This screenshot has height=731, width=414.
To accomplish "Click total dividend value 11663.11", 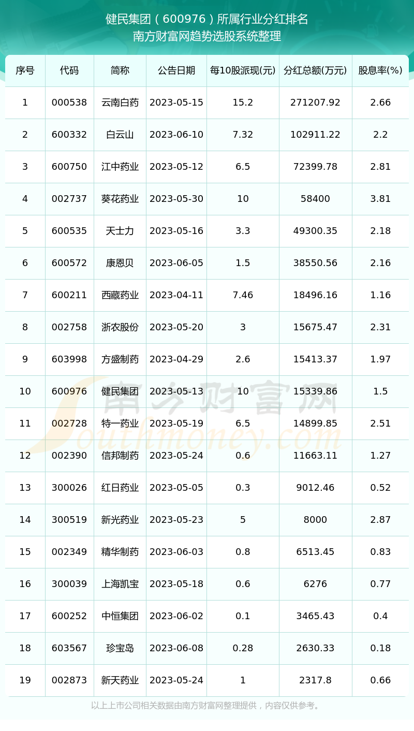I will coord(315,456).
